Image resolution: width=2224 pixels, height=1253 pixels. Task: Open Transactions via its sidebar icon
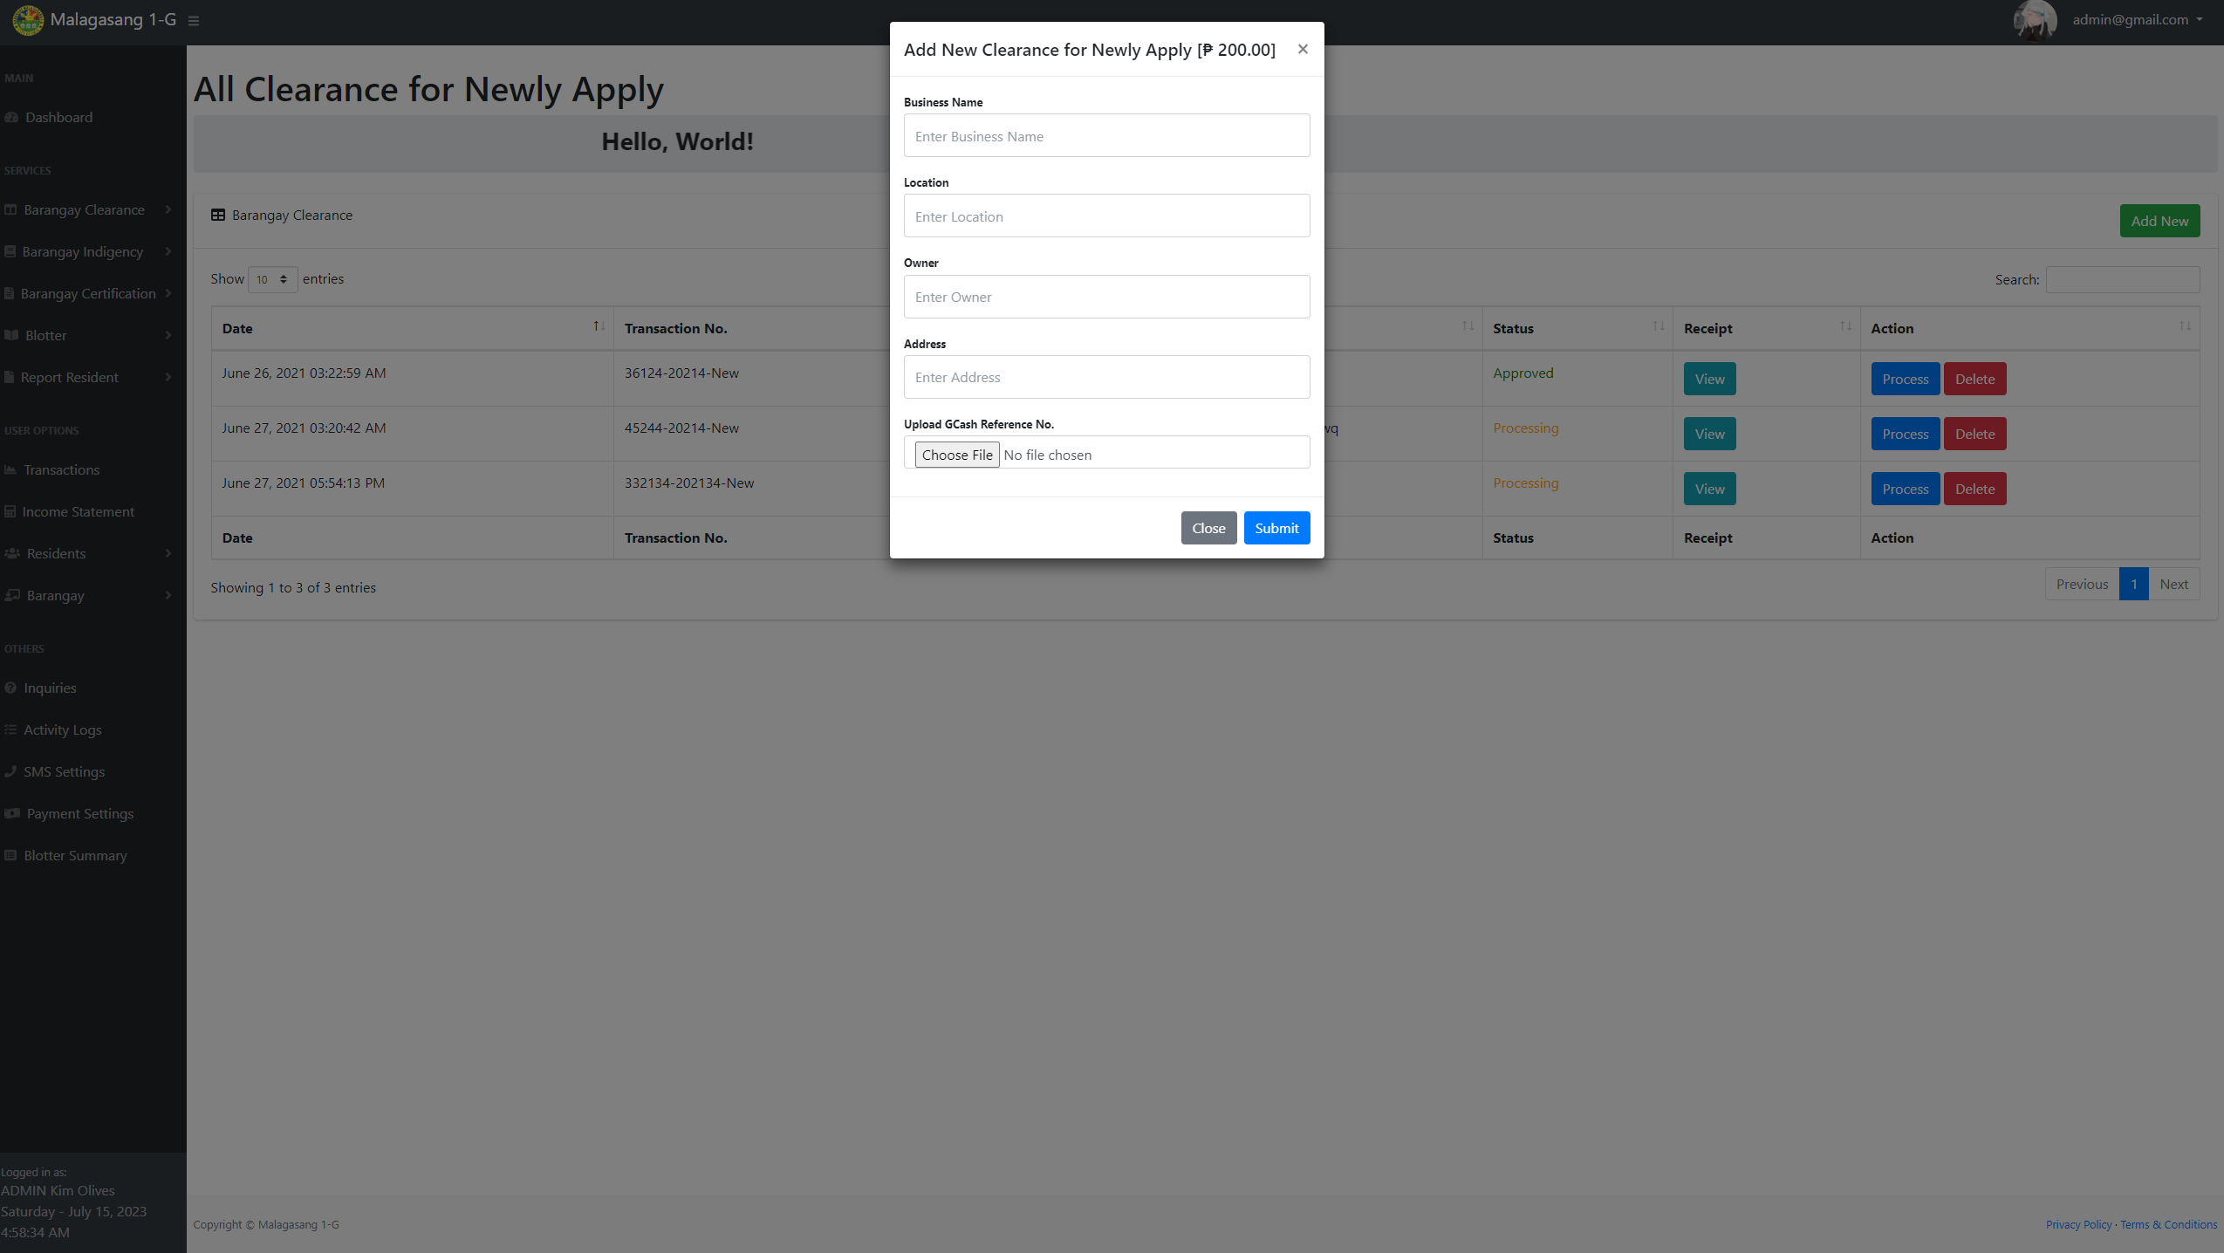pos(12,469)
